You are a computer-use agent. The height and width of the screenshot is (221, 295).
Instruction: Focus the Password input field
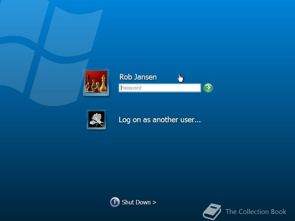(160, 88)
